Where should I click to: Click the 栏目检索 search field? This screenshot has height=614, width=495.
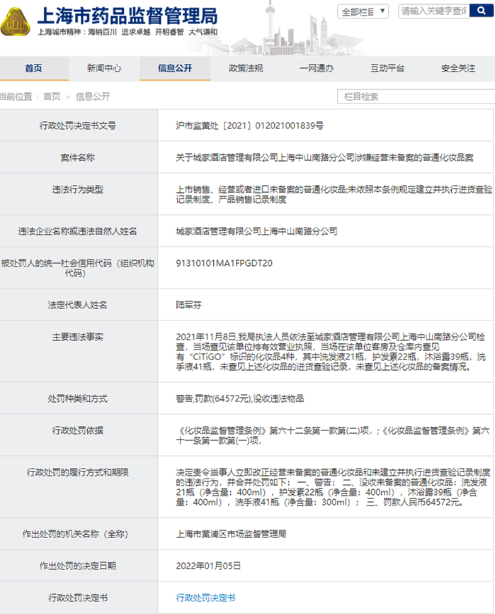pos(416,96)
